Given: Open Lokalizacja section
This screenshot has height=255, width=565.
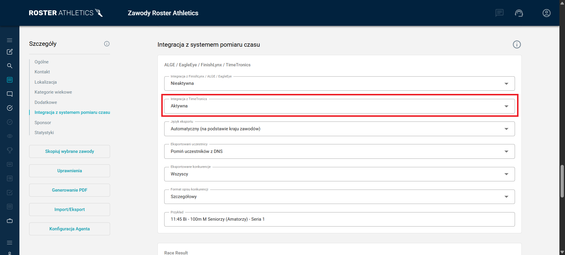Looking at the screenshot, I should coord(46,82).
